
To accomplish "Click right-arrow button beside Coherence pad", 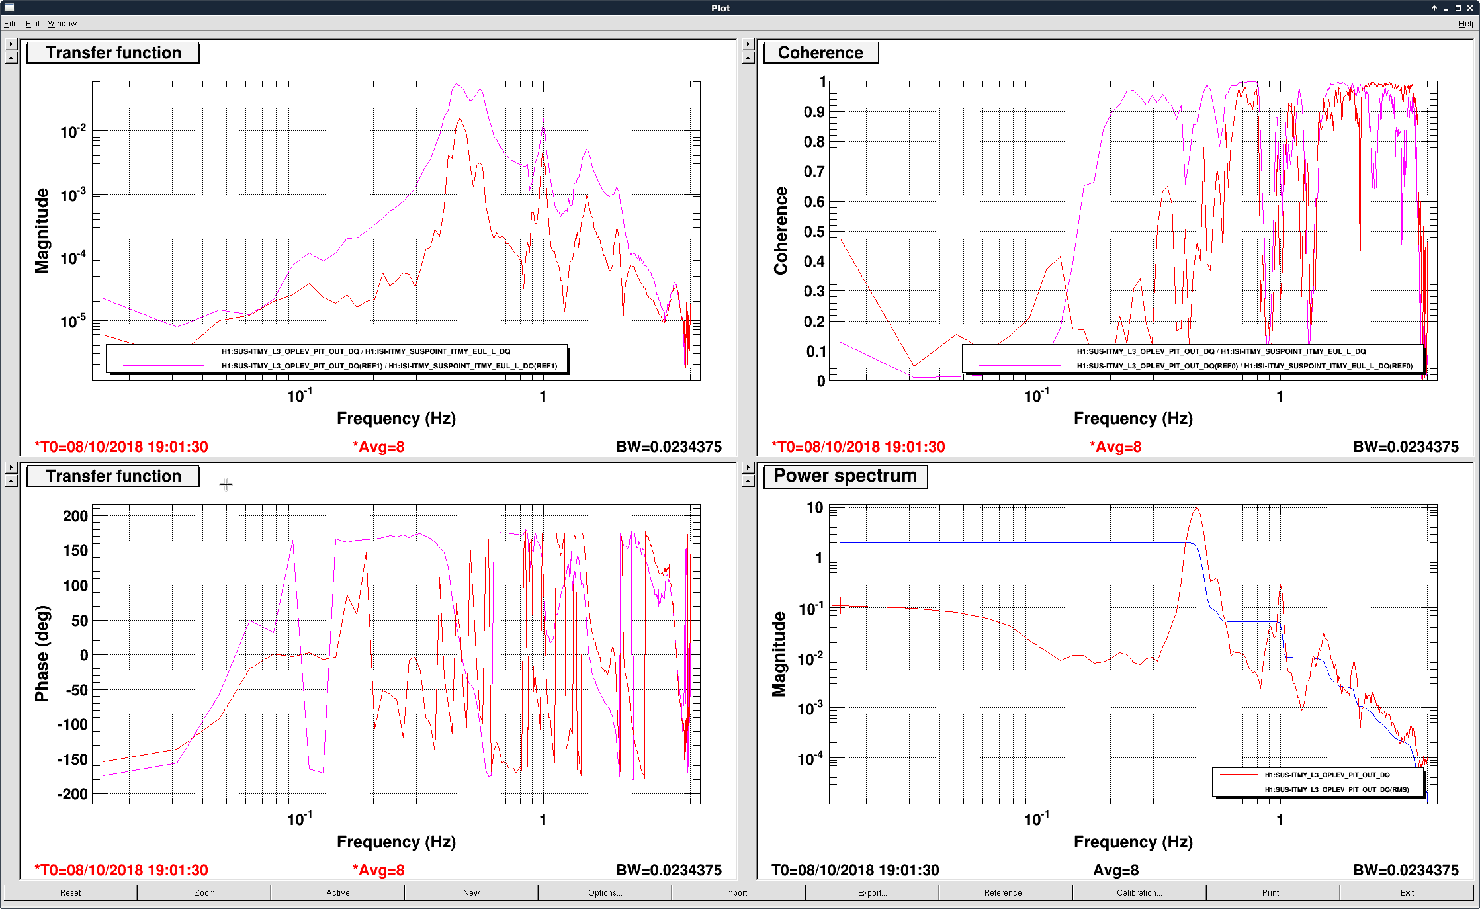I will 748,44.
